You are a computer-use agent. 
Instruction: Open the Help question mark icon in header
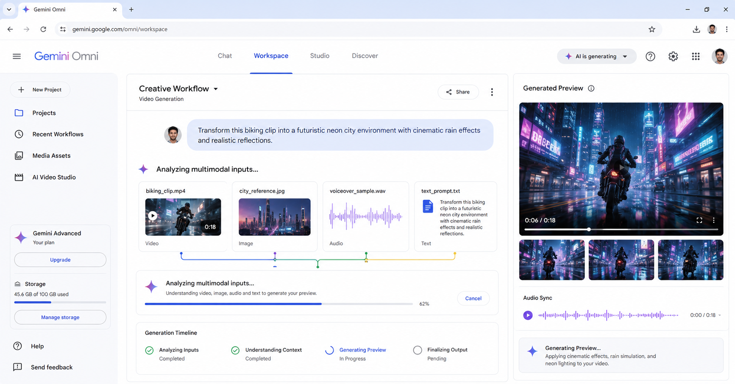[650, 56]
